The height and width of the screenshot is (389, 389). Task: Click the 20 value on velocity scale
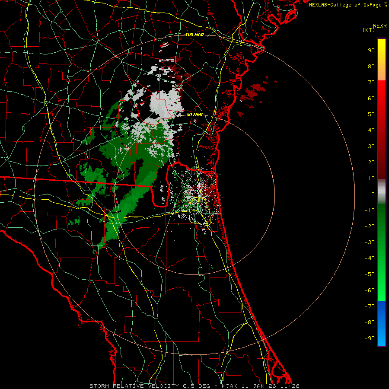pos(371,162)
